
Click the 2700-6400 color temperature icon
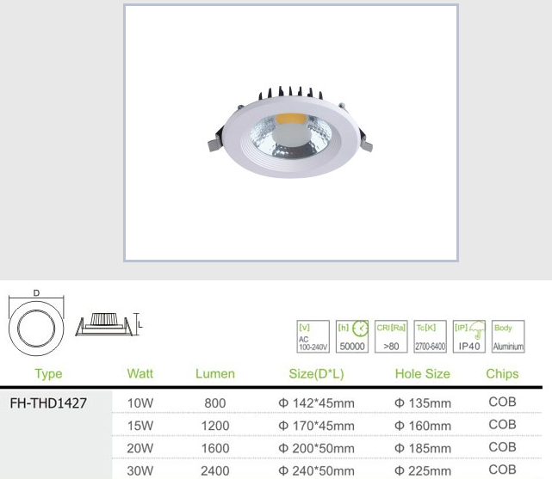click(430, 336)
